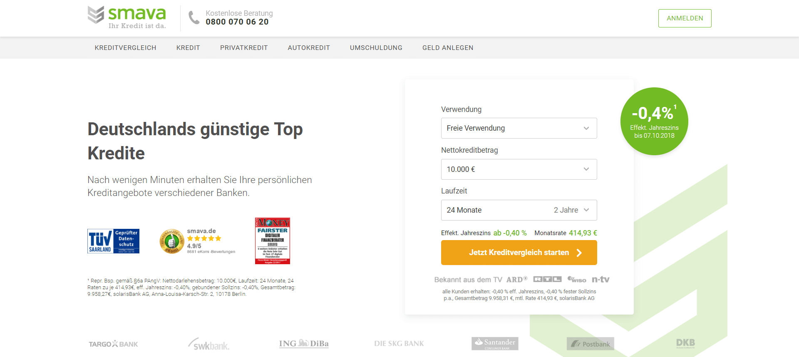
Task: Click the phone handset icon
Action: [194, 18]
